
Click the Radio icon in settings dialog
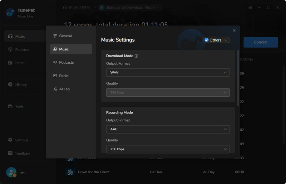[x=55, y=76]
